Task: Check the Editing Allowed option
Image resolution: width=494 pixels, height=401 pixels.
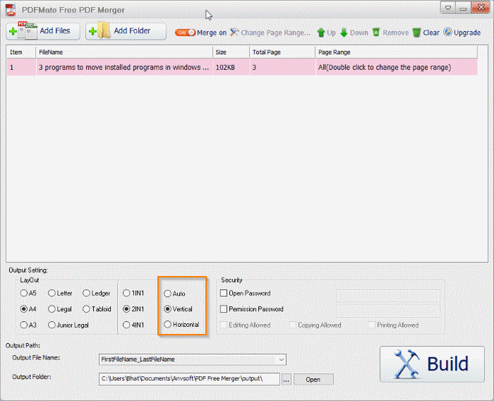Action: tap(224, 325)
